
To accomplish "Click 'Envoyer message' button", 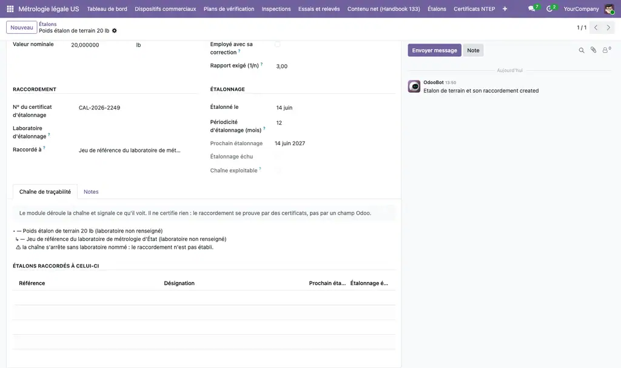I will [434, 50].
